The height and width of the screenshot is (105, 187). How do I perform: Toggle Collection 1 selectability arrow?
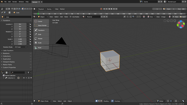(x=26, y=78)
